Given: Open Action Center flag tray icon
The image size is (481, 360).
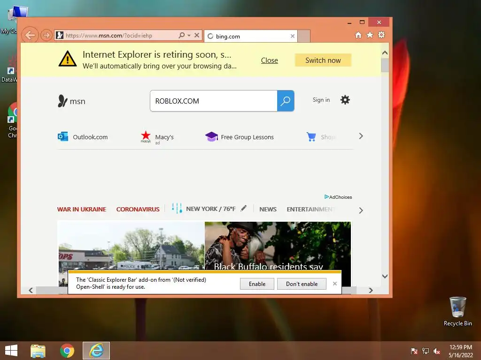Looking at the screenshot, I should click(414, 351).
